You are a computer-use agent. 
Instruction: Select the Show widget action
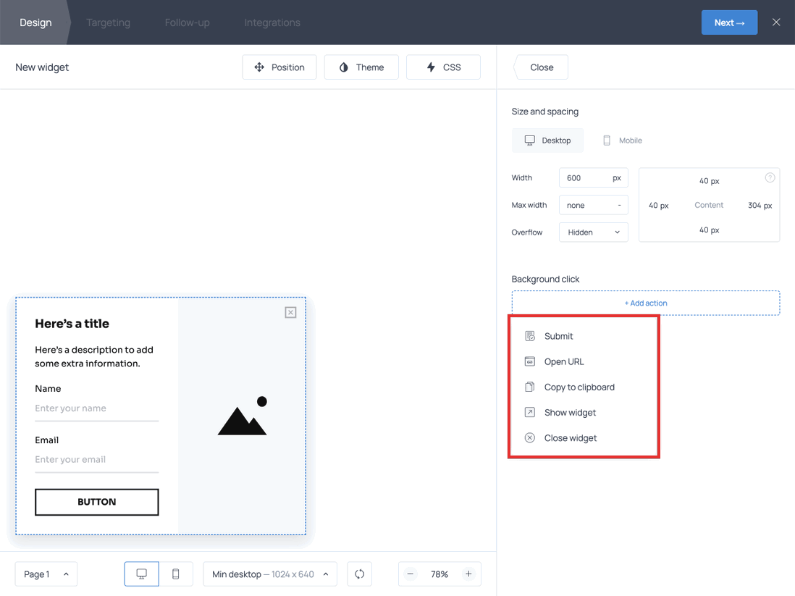pos(570,412)
